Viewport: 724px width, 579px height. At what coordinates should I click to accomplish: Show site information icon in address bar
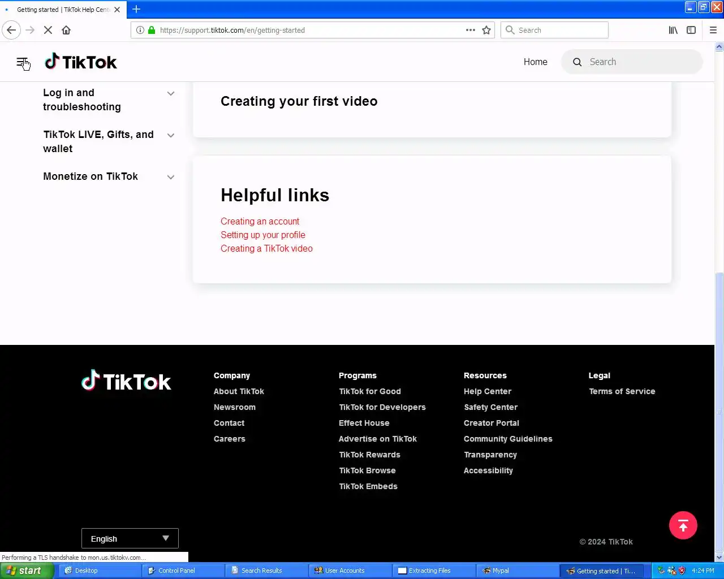click(x=140, y=30)
